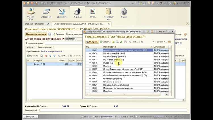This screenshot has height=120, width=213.
Task: Select the row 00010 Вода холодная (институт)
Action: coord(128,54)
